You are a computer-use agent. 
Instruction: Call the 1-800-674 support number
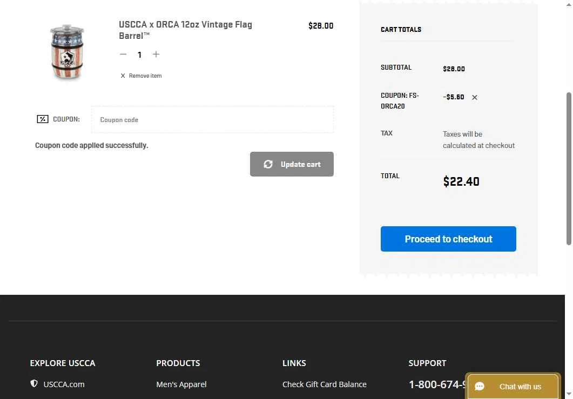click(x=437, y=384)
